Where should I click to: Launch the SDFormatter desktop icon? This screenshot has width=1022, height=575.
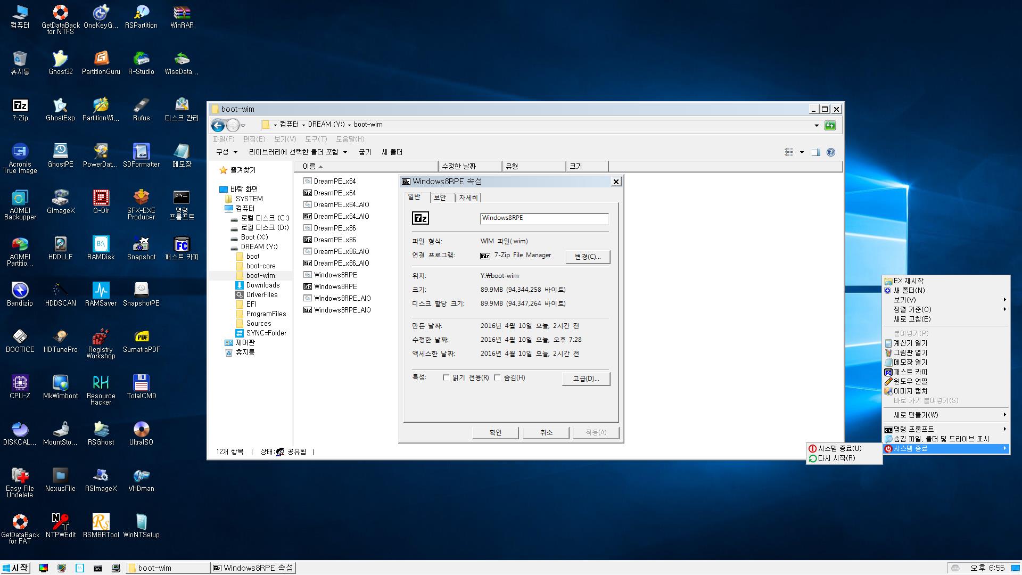click(141, 155)
